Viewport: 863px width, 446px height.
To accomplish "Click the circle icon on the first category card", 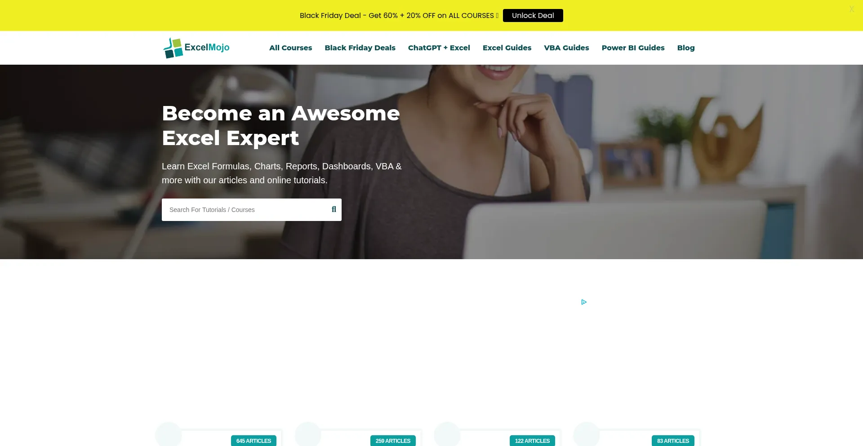I will (x=169, y=434).
